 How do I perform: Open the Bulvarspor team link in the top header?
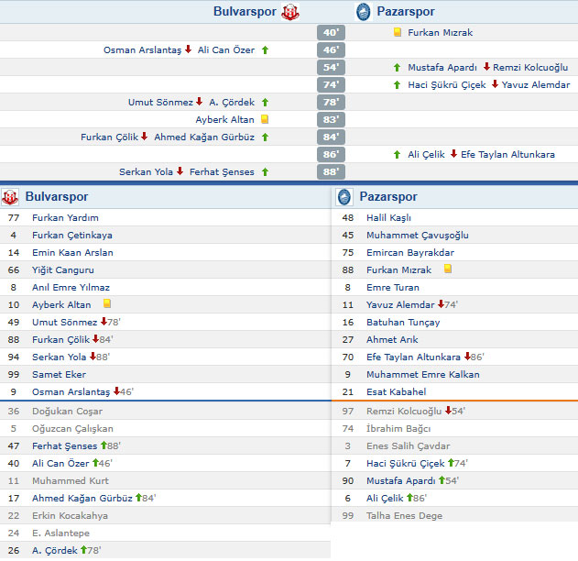(245, 12)
